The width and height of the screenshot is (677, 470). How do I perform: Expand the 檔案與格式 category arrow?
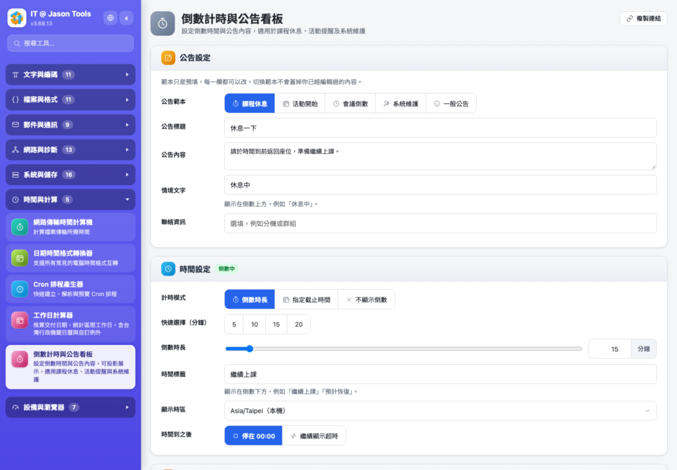tap(127, 100)
